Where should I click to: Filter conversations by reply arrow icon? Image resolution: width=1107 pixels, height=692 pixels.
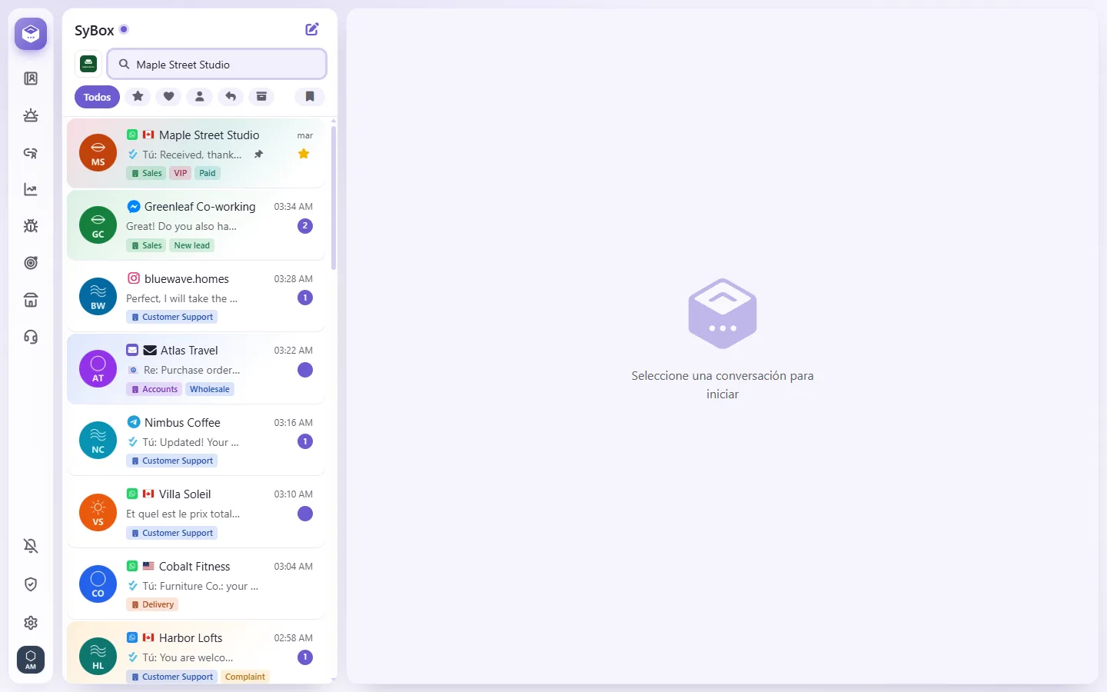(231, 96)
